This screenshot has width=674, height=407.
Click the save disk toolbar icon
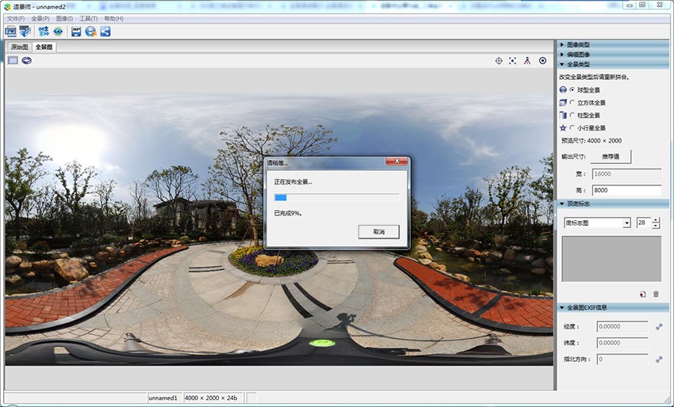(76, 32)
